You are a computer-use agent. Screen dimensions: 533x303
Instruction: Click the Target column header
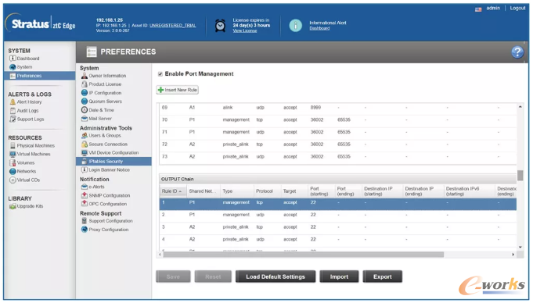tap(294, 191)
